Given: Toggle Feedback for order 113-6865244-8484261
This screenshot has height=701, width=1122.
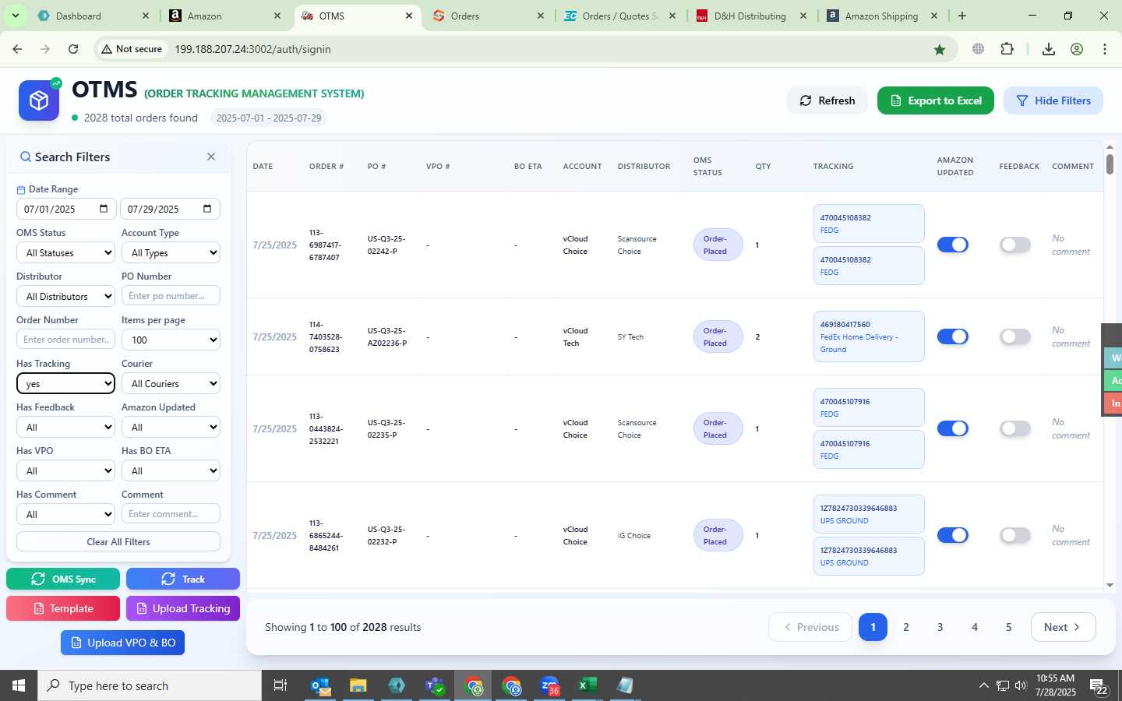Looking at the screenshot, I should [1015, 535].
